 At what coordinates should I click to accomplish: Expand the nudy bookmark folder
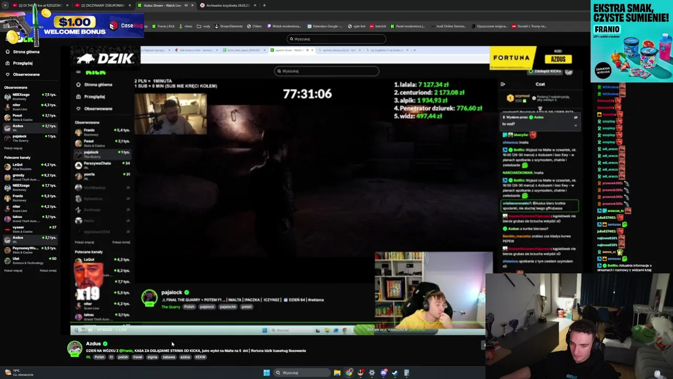204,26
